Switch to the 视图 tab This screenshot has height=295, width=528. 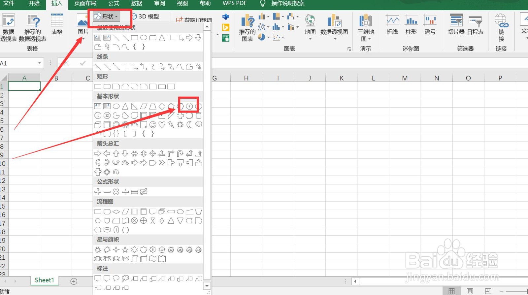182,3
